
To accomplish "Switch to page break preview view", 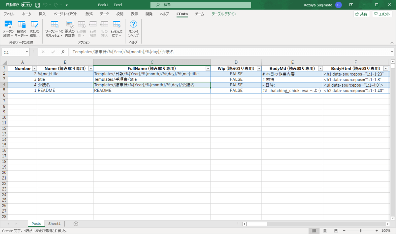I will 336,230.
